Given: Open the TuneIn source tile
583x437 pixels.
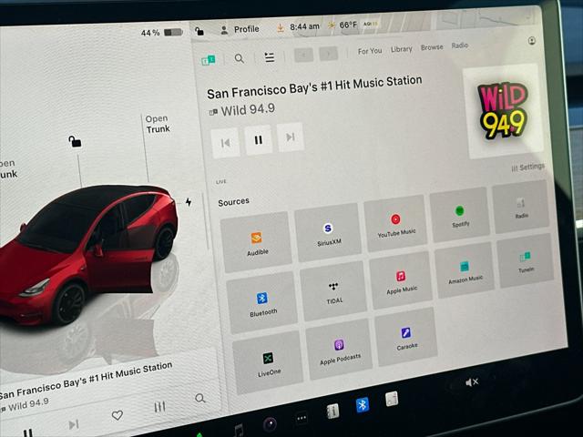Looking at the screenshot, I should (526, 261).
